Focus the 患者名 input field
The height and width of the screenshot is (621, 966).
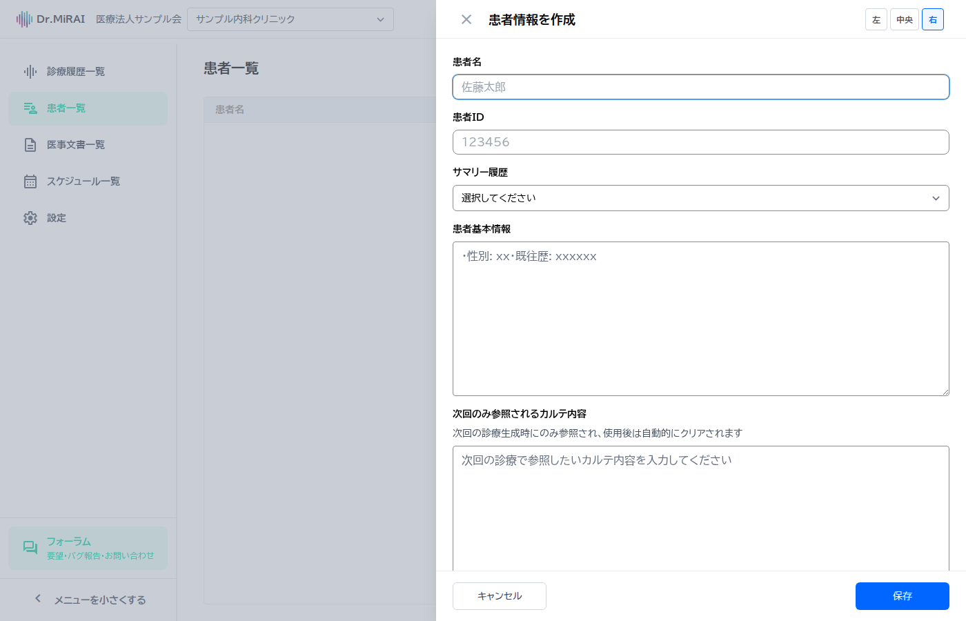701,87
